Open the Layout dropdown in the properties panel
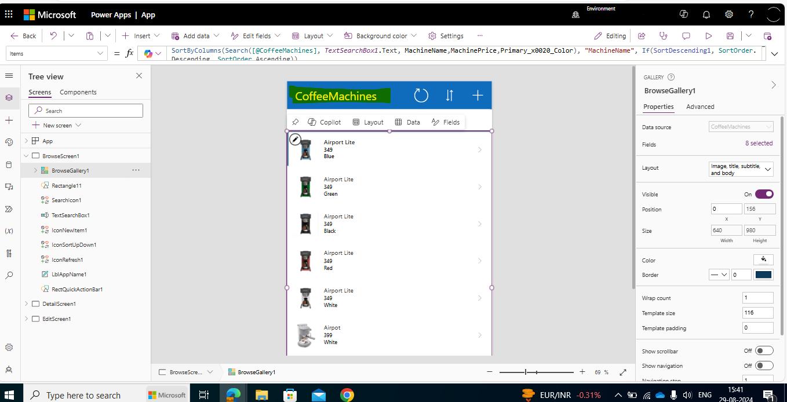This screenshot has height=402, width=787. pos(741,169)
